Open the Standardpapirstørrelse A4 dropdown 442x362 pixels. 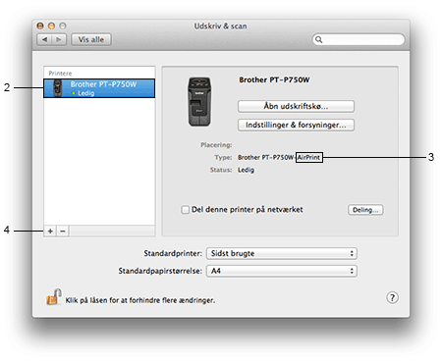click(x=282, y=271)
